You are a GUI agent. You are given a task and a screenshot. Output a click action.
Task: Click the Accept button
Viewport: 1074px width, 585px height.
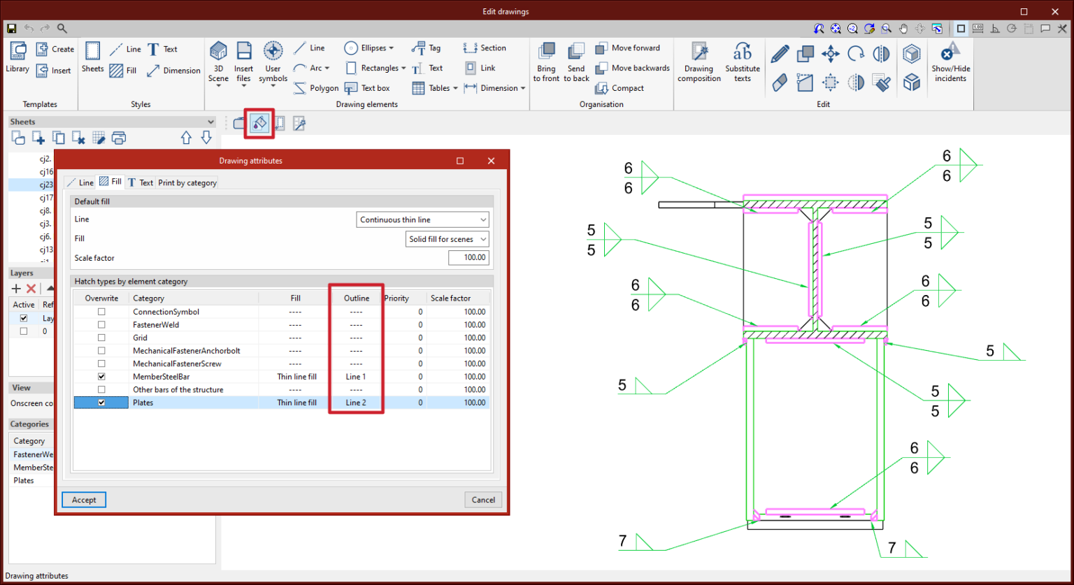(83, 499)
